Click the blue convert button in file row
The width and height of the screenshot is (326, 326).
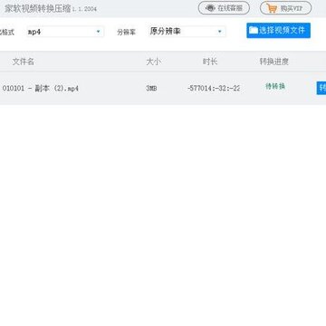click(x=321, y=88)
